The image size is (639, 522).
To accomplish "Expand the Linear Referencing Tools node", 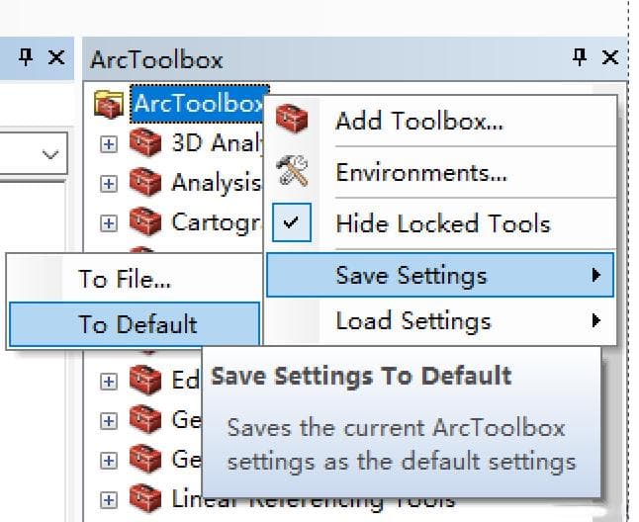I will pyautogui.click(x=109, y=499).
